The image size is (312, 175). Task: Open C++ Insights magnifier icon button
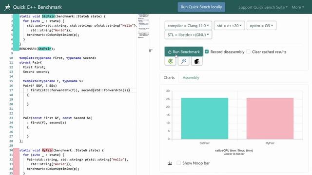tap(183, 61)
